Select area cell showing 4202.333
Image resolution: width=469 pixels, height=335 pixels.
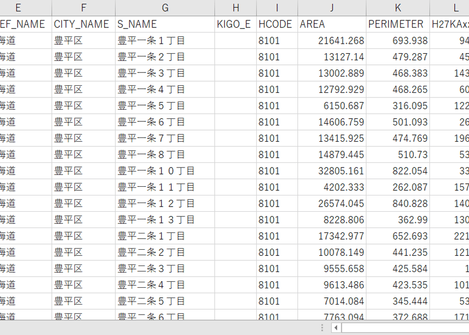point(332,187)
